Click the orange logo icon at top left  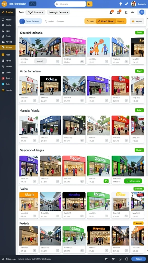pyautogui.click(x=4, y=4)
